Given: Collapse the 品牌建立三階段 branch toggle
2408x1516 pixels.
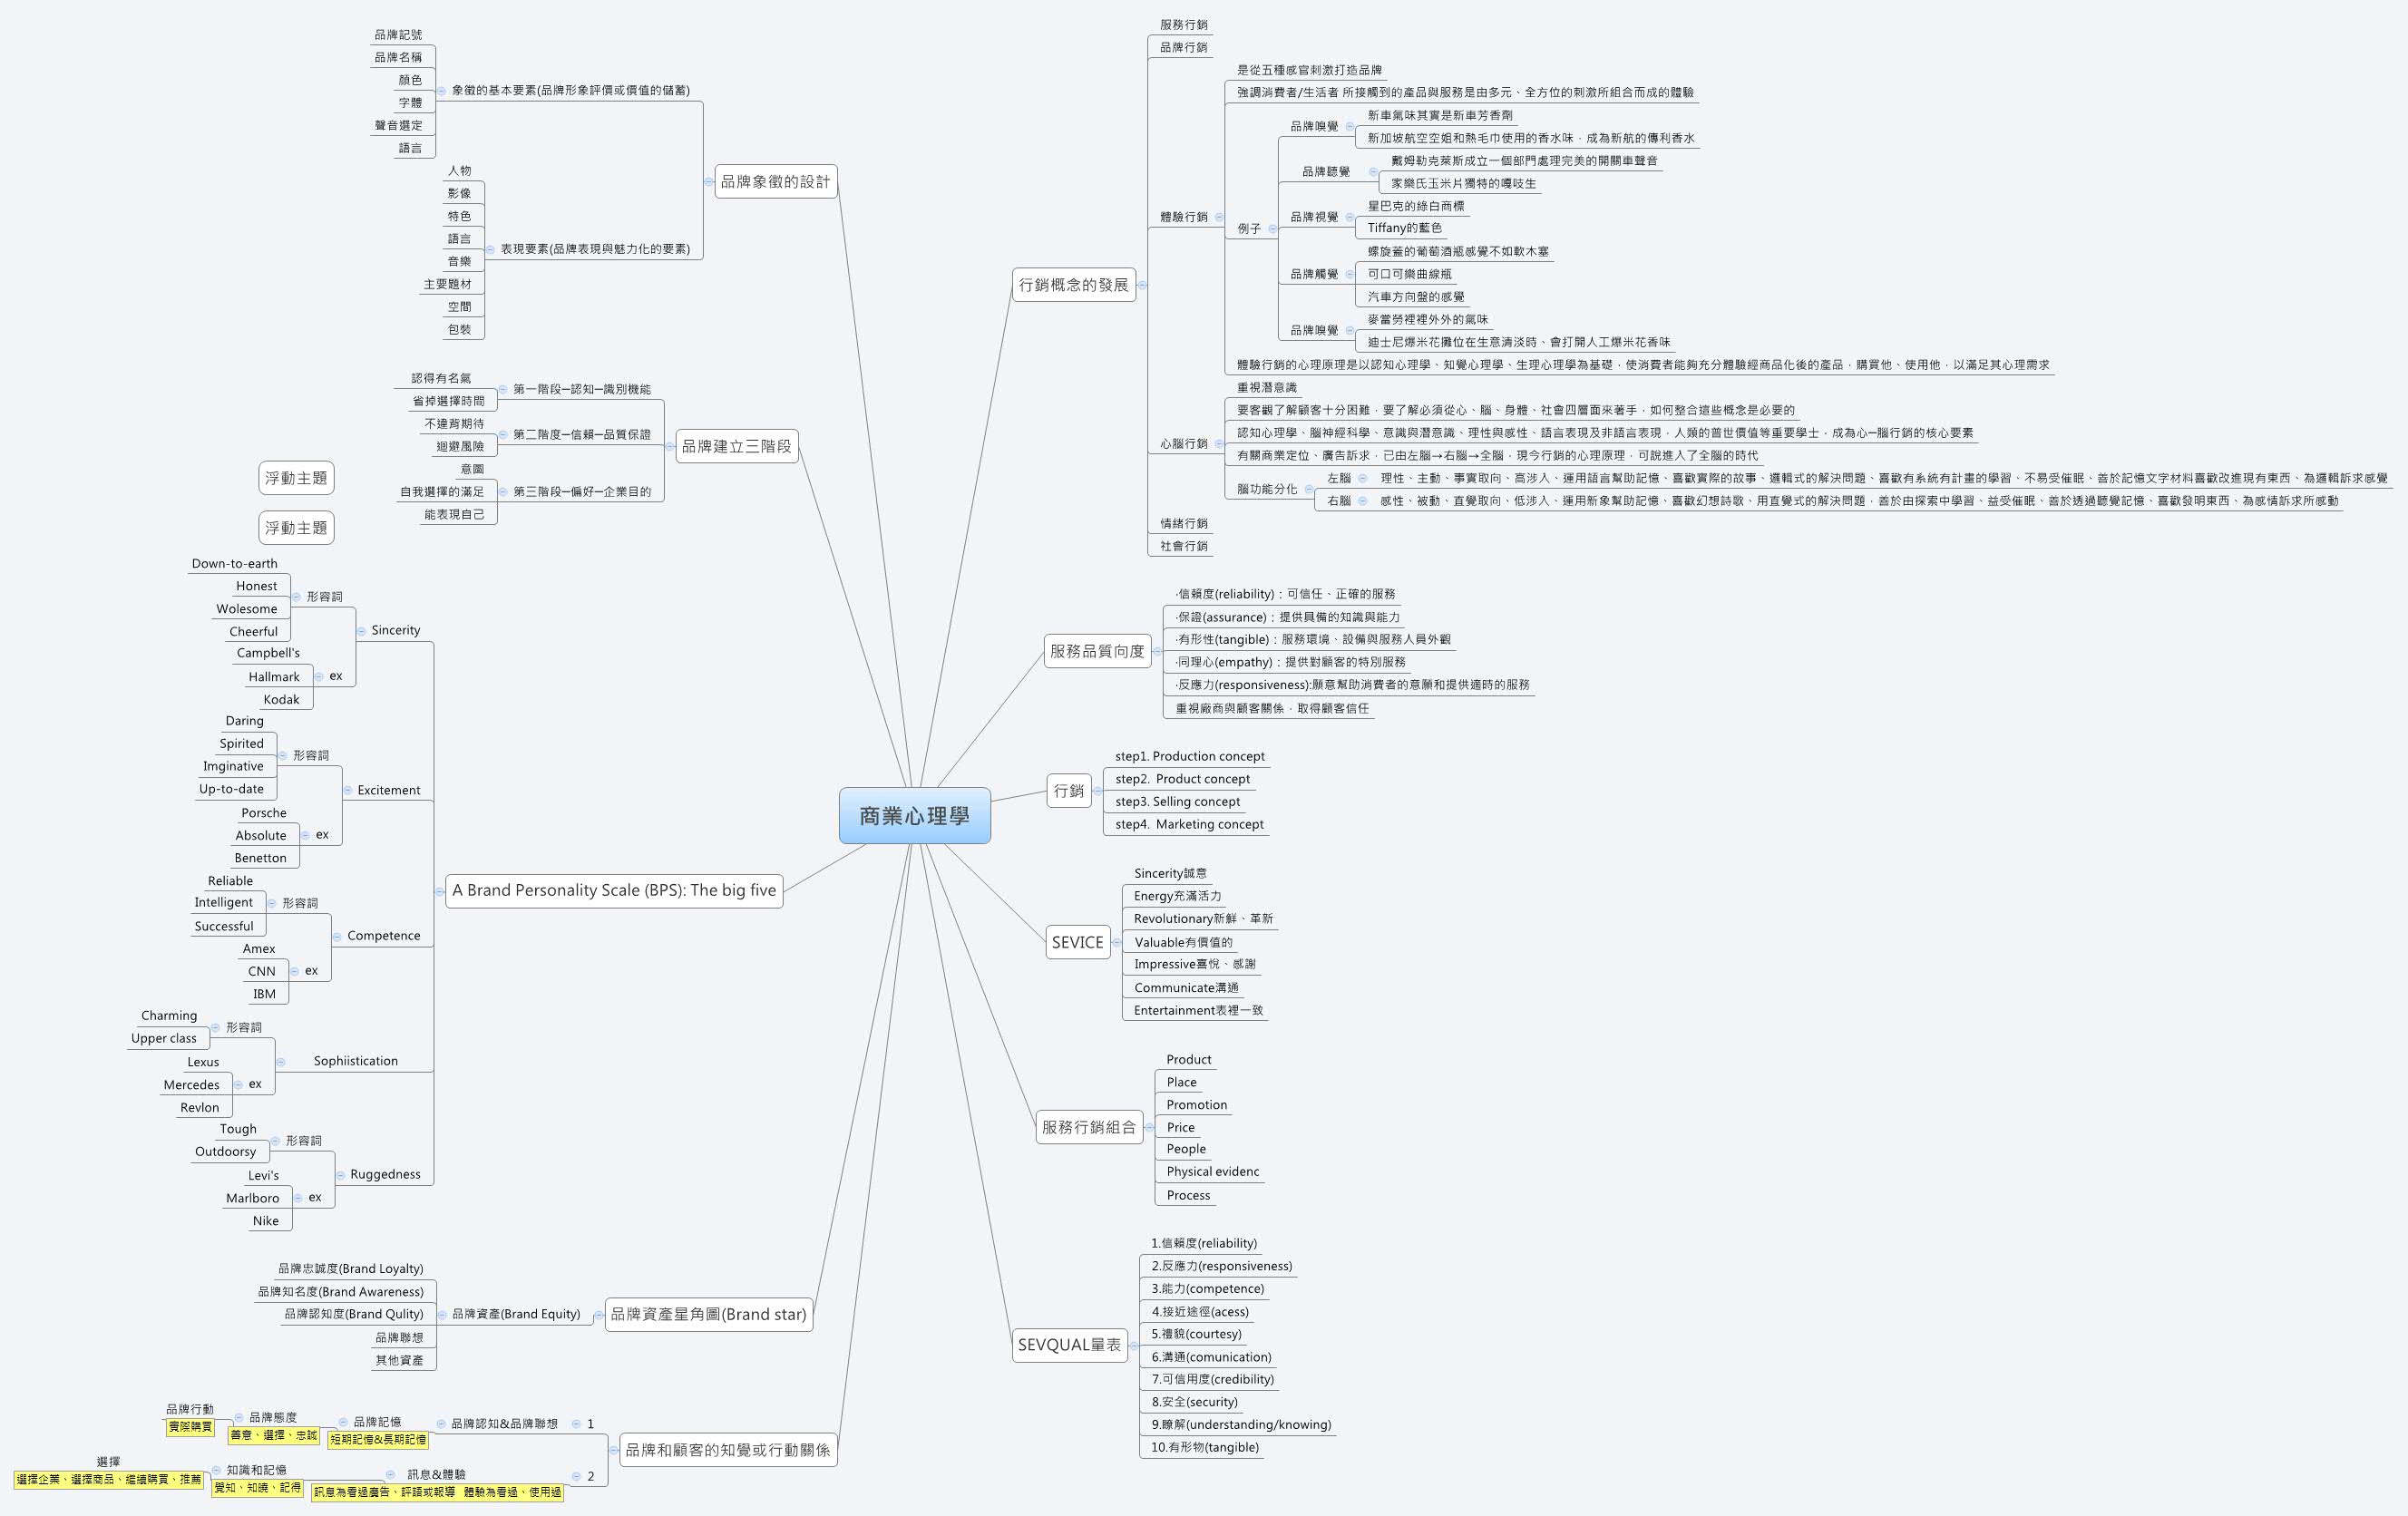Looking at the screenshot, I should (669, 446).
